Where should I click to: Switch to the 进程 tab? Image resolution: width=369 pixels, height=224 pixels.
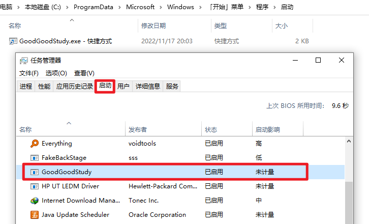(26, 87)
